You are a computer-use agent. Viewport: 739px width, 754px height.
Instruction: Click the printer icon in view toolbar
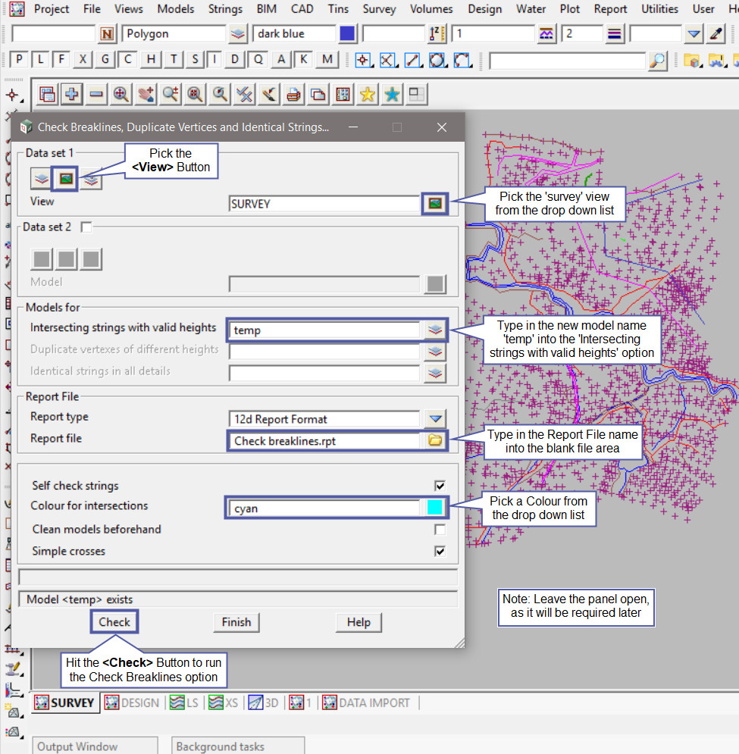293,94
